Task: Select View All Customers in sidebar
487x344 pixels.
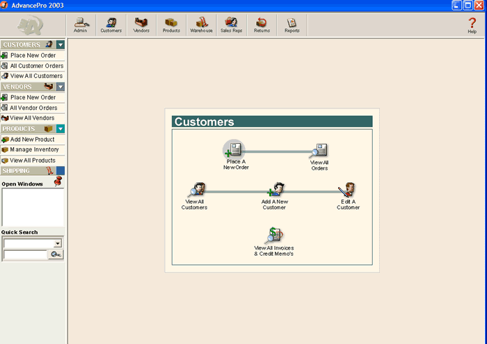Action: [33, 76]
